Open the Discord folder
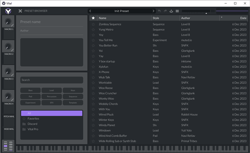Image resolution: width=250 pixels, height=153 pixels. pos(52,124)
